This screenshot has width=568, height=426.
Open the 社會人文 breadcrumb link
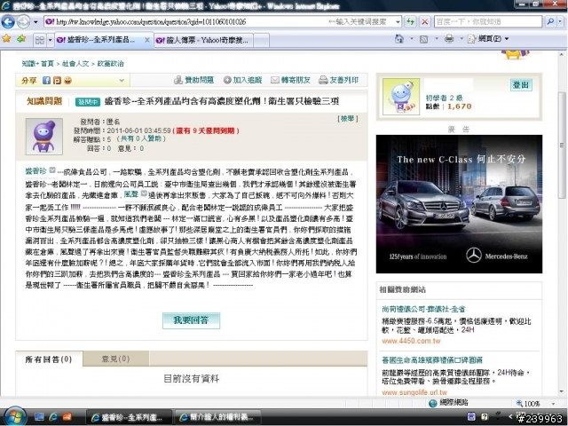click(x=75, y=64)
